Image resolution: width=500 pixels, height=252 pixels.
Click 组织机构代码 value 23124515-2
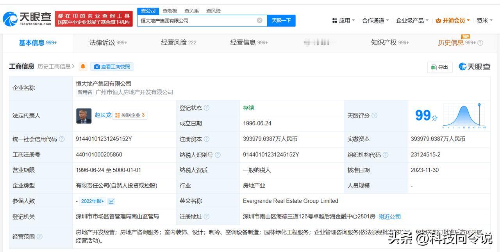(425, 154)
